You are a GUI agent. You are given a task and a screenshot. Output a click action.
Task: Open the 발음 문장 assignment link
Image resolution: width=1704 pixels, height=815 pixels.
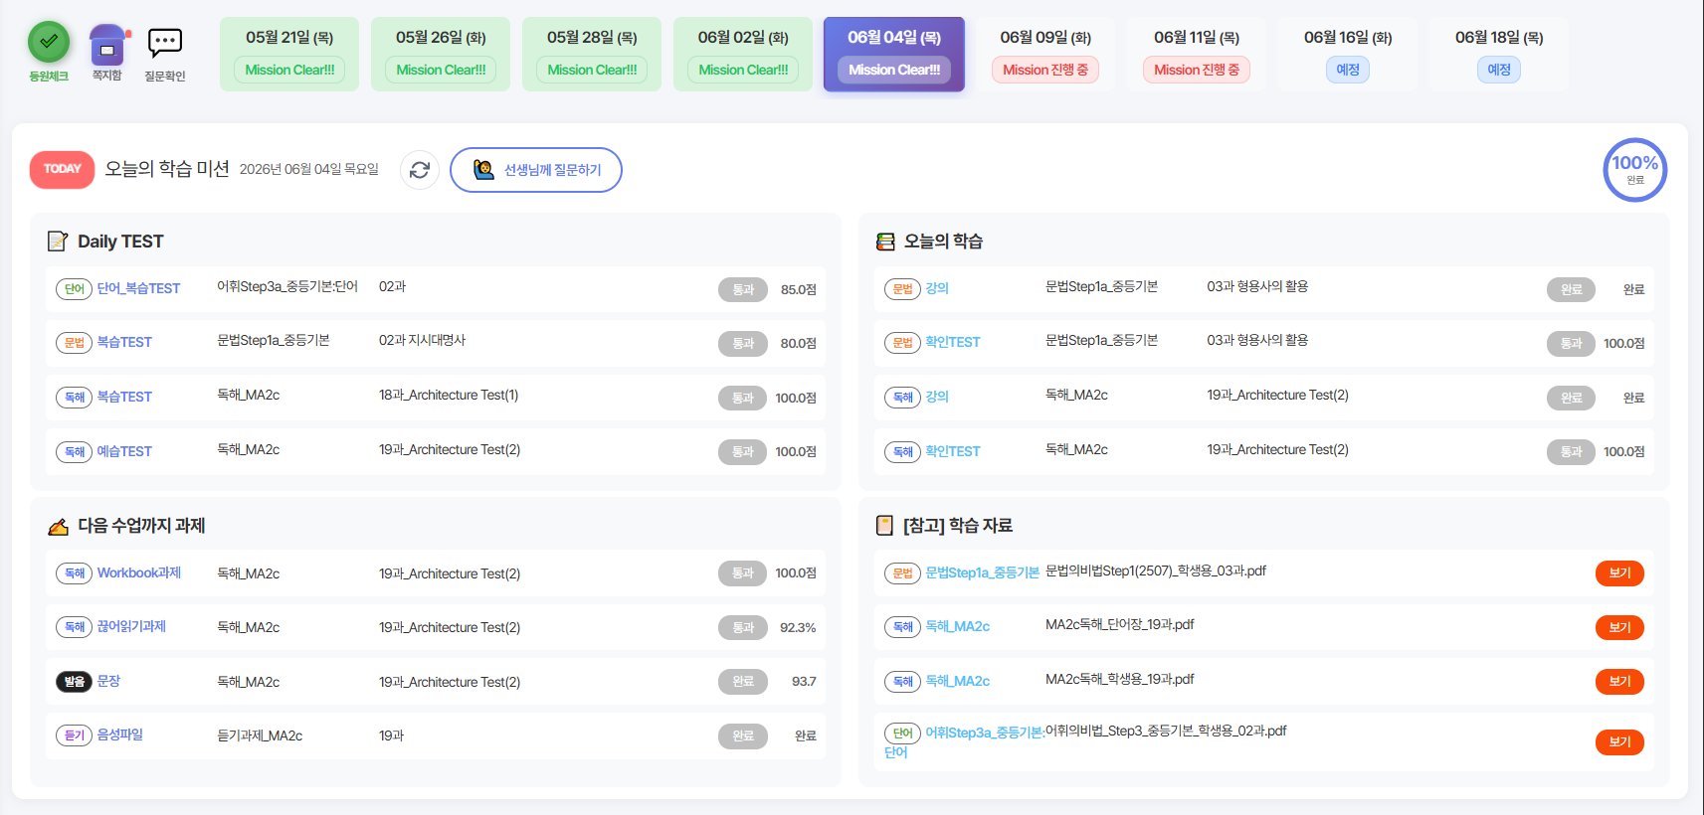(108, 681)
